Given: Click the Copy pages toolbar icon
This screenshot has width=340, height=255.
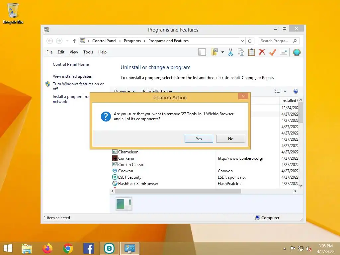Looking at the screenshot, I should click(x=241, y=52).
